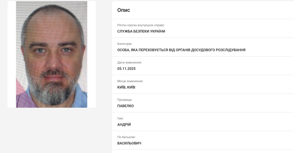Click the date value 05.11.2025
The height and width of the screenshot is (153, 294).
(126, 69)
